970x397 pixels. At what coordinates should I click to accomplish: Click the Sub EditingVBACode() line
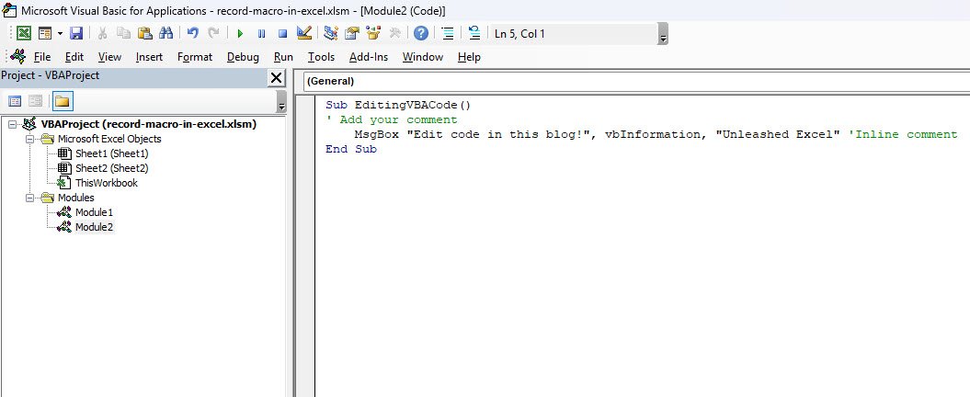pyautogui.click(x=398, y=105)
